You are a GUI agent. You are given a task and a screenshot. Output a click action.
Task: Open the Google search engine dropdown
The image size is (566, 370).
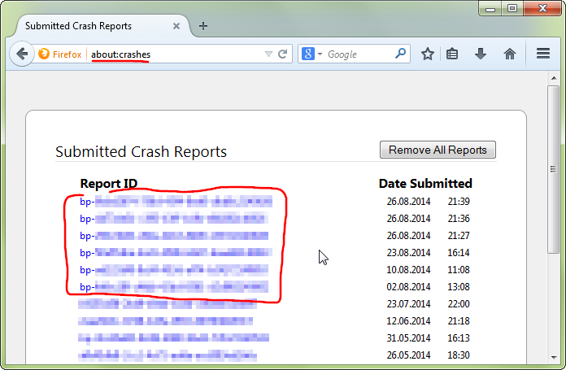click(x=313, y=54)
